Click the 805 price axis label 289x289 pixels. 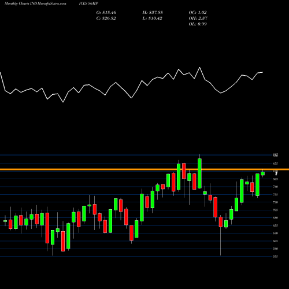tap(275, 179)
